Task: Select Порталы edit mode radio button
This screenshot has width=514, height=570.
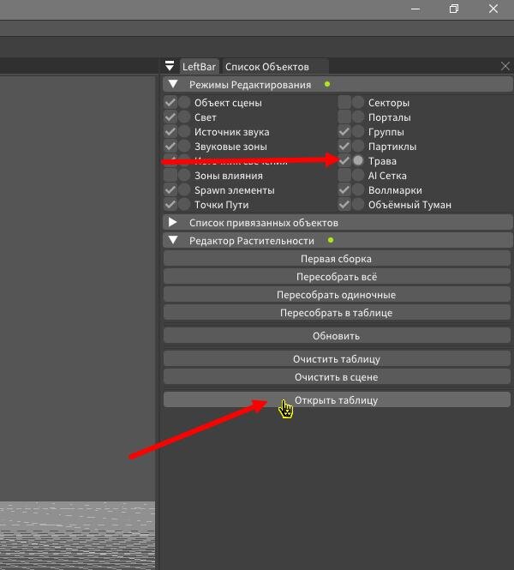Action: click(x=358, y=117)
